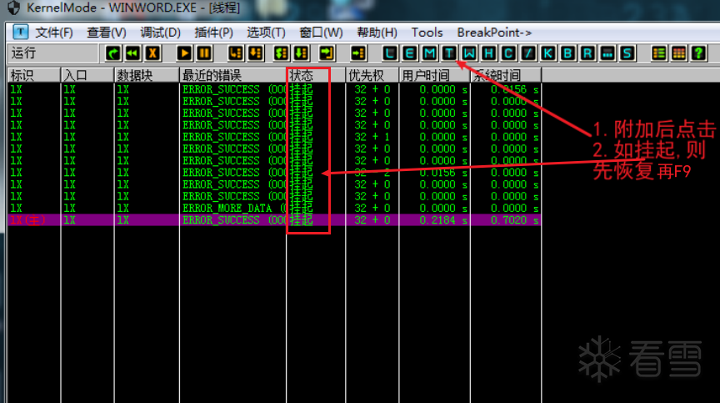Open Windows list with W icon
Screen dimensions: 720x403
(469, 53)
